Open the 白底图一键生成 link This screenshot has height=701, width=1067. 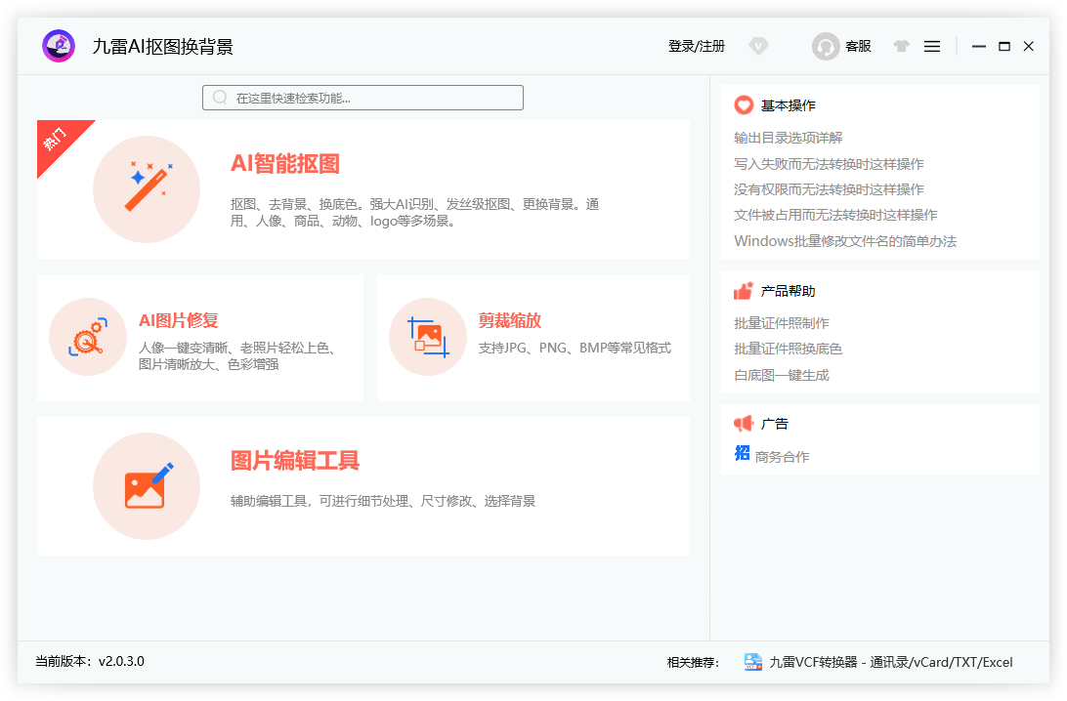point(779,375)
